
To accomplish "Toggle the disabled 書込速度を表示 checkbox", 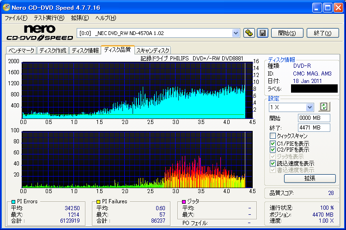I will (273, 170).
